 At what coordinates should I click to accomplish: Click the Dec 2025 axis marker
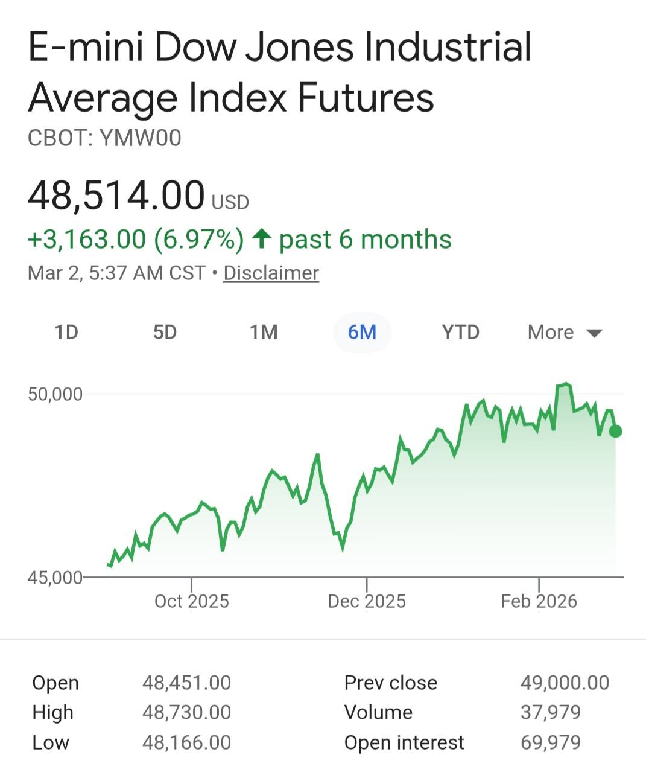(367, 601)
